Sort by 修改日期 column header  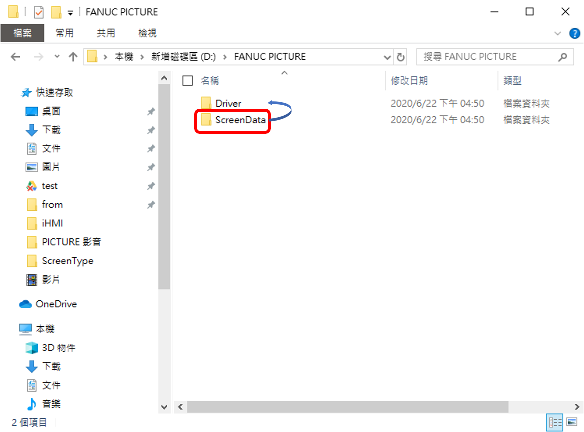[x=409, y=80]
